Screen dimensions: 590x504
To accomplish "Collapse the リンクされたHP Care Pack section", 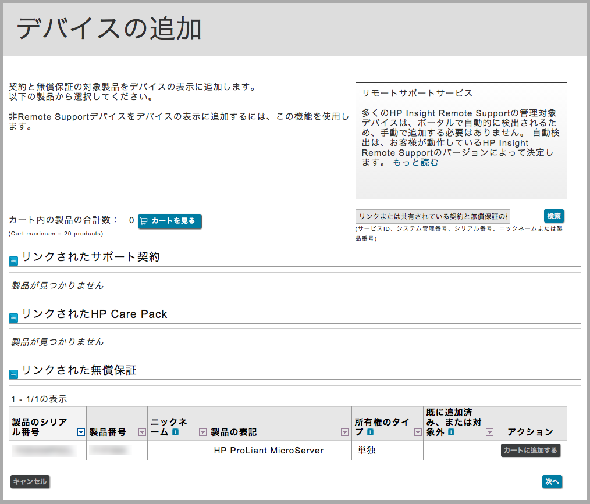I will pos(13,318).
